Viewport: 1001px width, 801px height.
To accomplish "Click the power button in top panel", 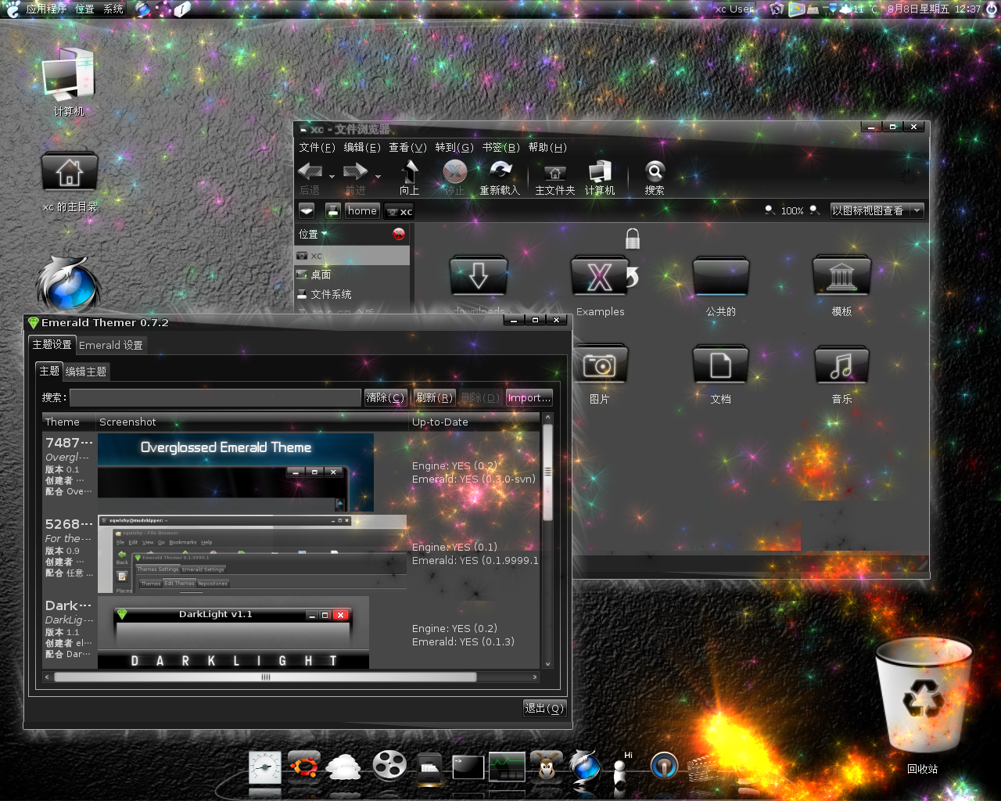I will (x=992, y=9).
